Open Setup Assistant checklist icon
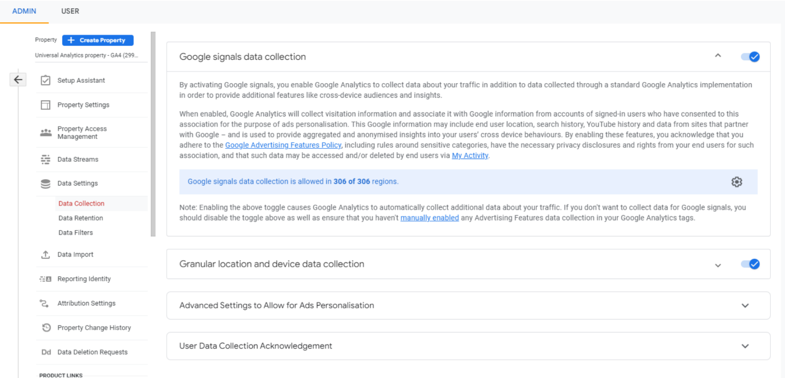785x378 pixels. (x=46, y=80)
